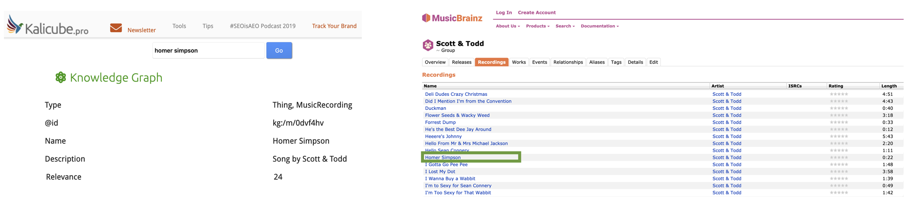908x197 pixels.
Task: Open Track Your Brand link
Action: point(334,26)
